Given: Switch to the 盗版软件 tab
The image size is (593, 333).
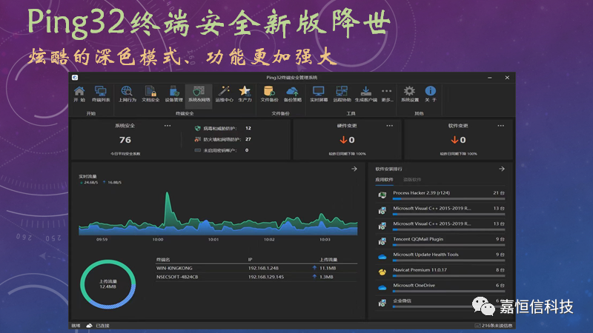Looking at the screenshot, I should 412,180.
